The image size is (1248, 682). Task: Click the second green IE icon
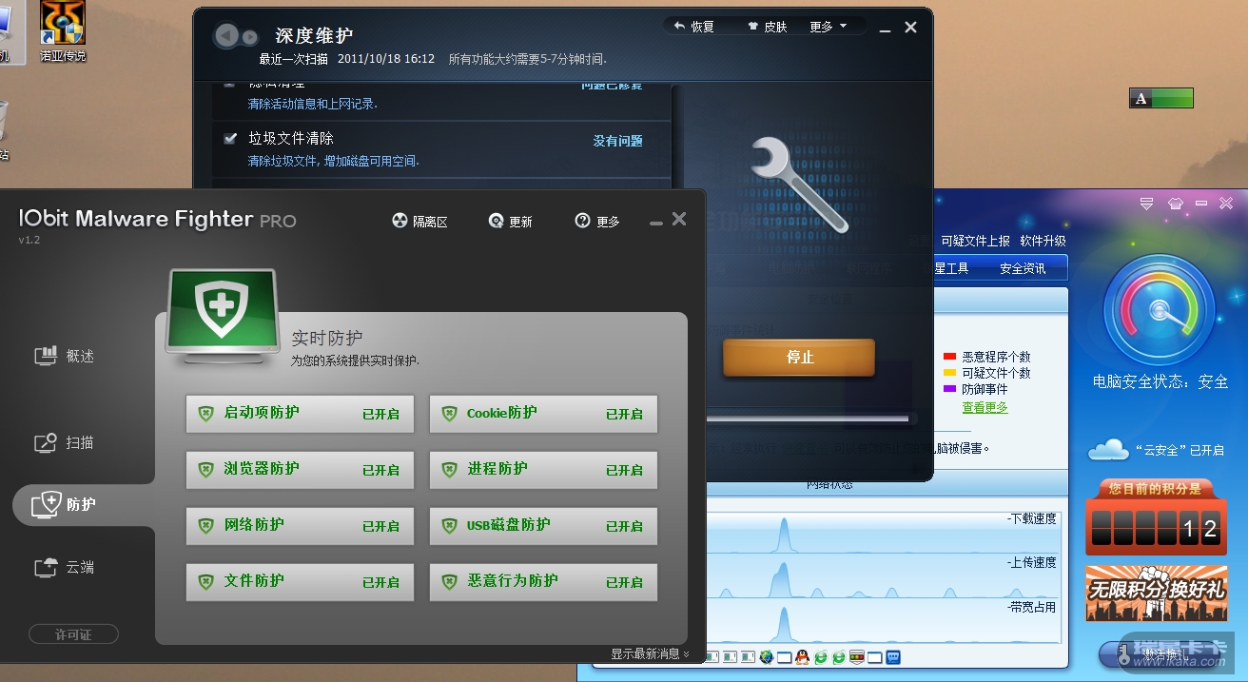tap(838, 657)
